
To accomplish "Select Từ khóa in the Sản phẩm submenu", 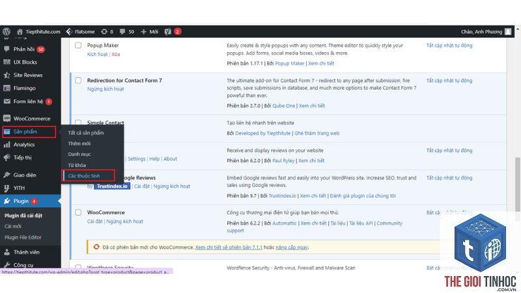I will (77, 165).
